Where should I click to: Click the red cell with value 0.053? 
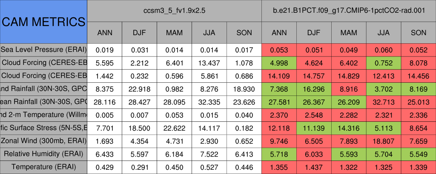279,50
